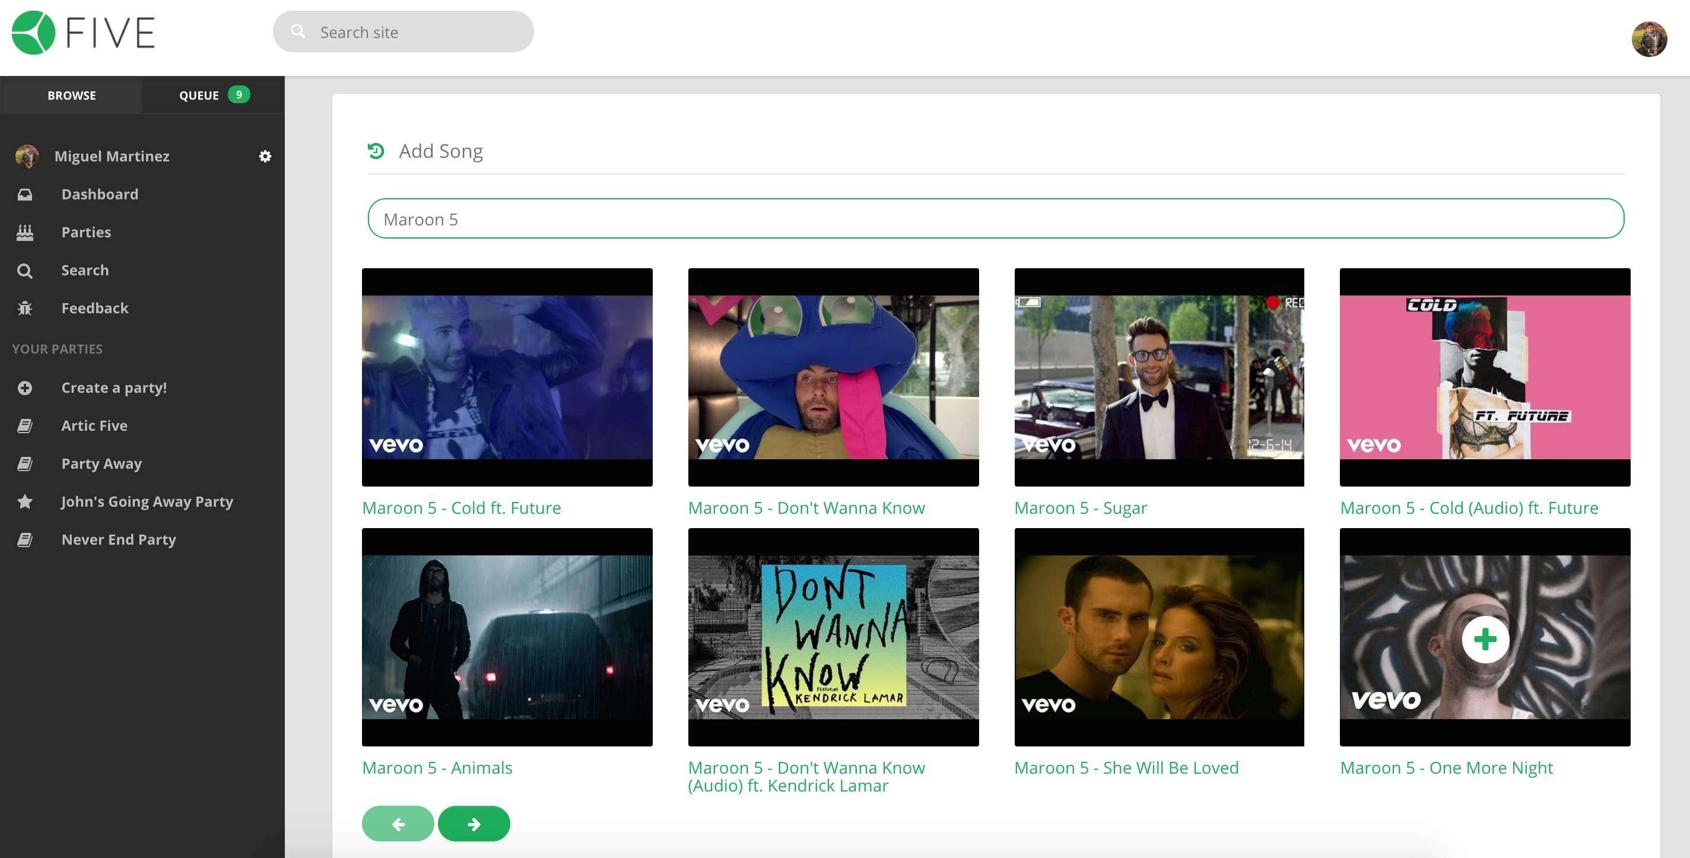Click the settings gear beside Miguel Martinez
Viewport: 1690px width, 858px height.
tap(265, 156)
